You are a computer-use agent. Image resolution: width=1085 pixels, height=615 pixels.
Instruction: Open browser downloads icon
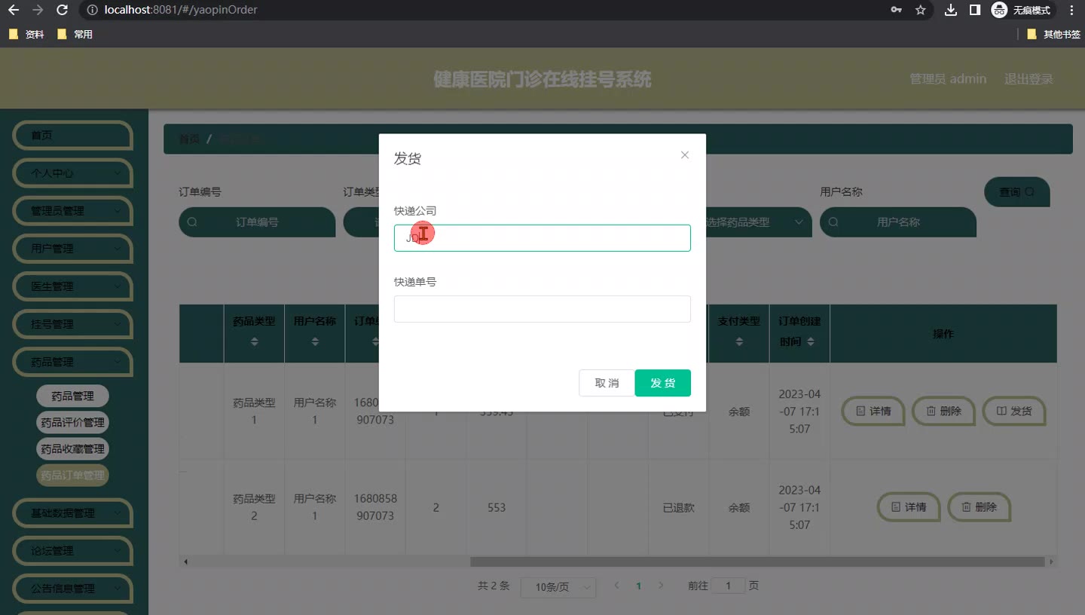951,10
